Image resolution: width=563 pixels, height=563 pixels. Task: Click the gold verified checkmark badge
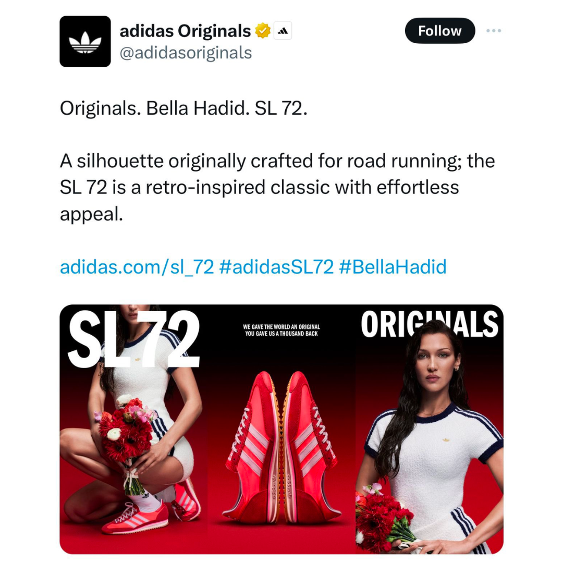[263, 31]
